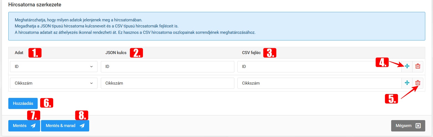Screen dimensions: 433x137
Task: Click the Adat column header
Action: 19,53
